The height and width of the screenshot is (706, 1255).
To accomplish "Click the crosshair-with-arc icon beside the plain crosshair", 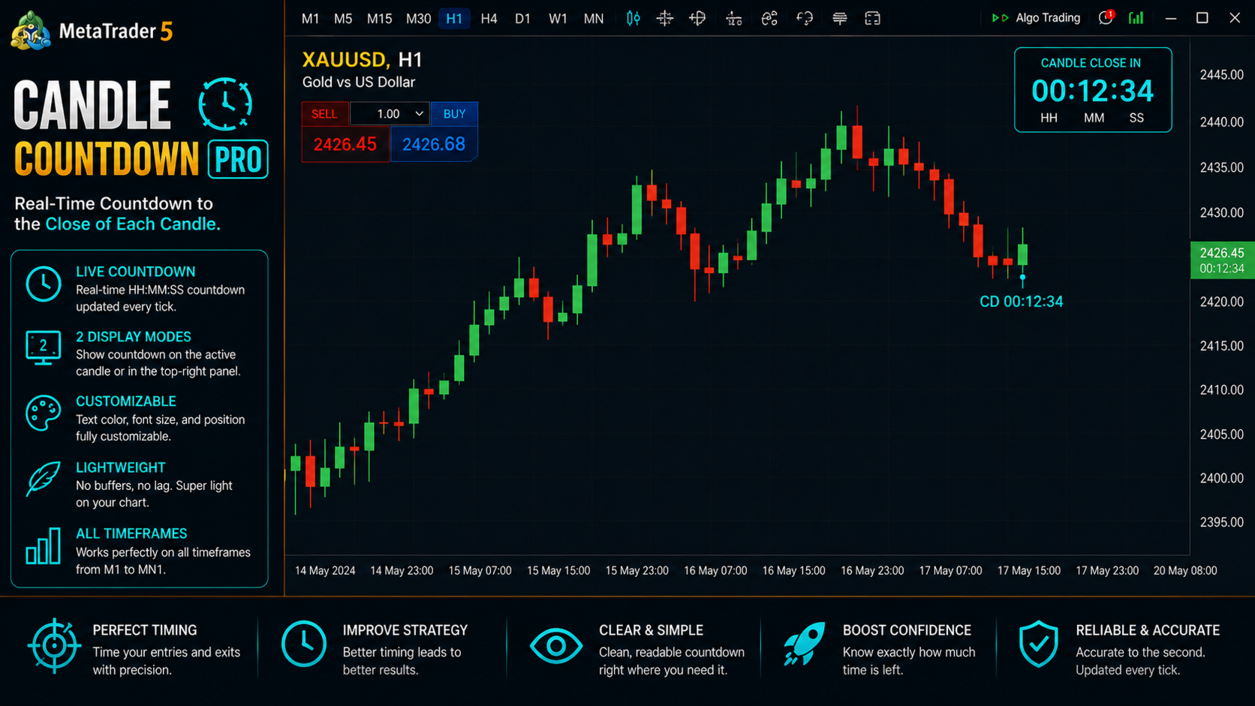I will [698, 18].
